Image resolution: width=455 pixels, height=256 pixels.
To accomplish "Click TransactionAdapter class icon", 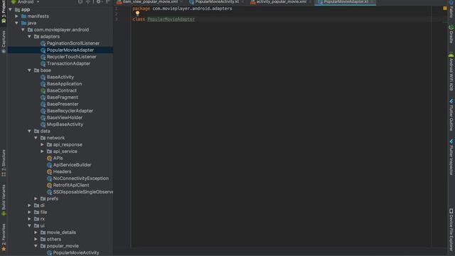I will (43, 63).
